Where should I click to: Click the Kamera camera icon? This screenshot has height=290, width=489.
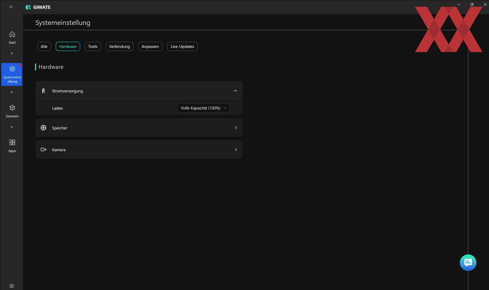coord(43,149)
